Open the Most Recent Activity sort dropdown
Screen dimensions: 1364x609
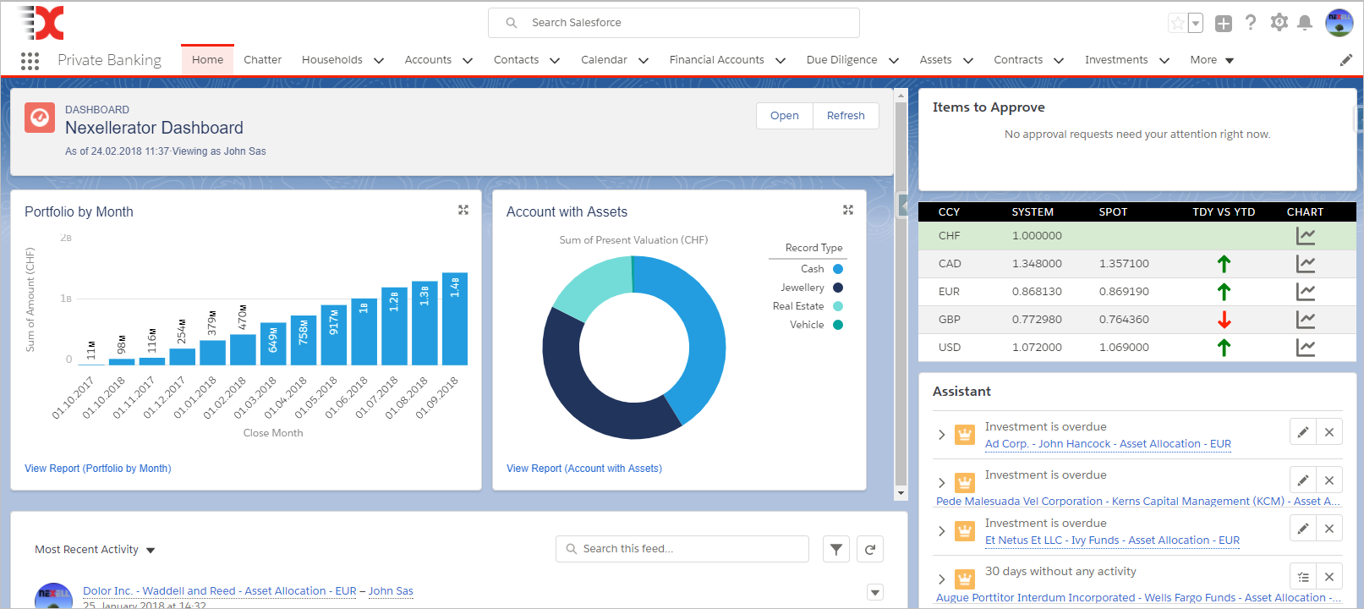click(x=151, y=551)
